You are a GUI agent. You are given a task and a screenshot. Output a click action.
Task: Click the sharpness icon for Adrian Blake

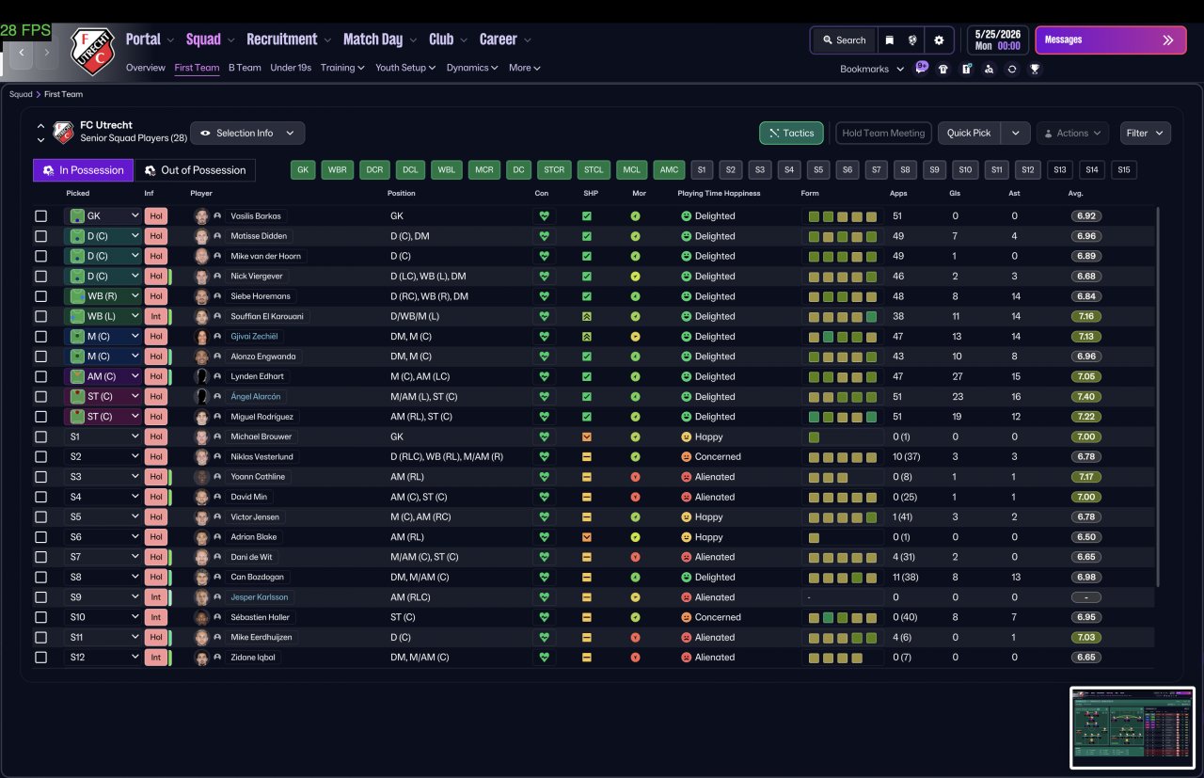pyautogui.click(x=587, y=537)
